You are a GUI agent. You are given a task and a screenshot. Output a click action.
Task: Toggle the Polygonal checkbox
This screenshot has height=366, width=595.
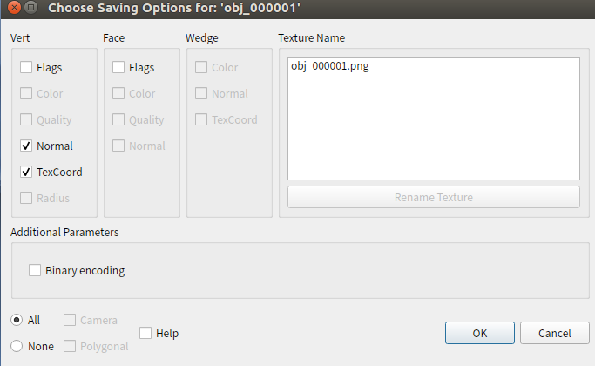tap(70, 346)
